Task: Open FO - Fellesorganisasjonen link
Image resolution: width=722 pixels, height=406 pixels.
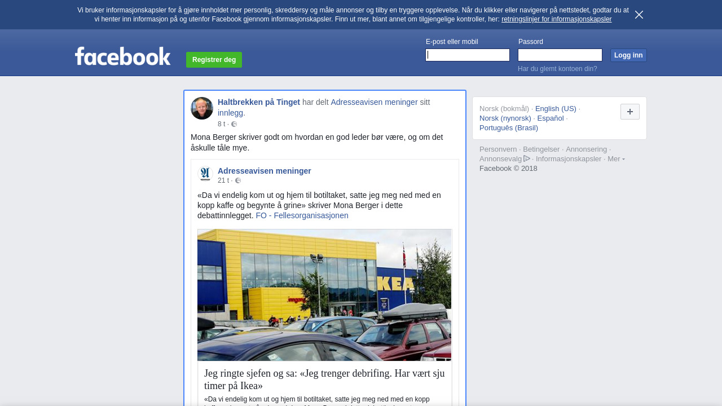Action: pos(302,215)
